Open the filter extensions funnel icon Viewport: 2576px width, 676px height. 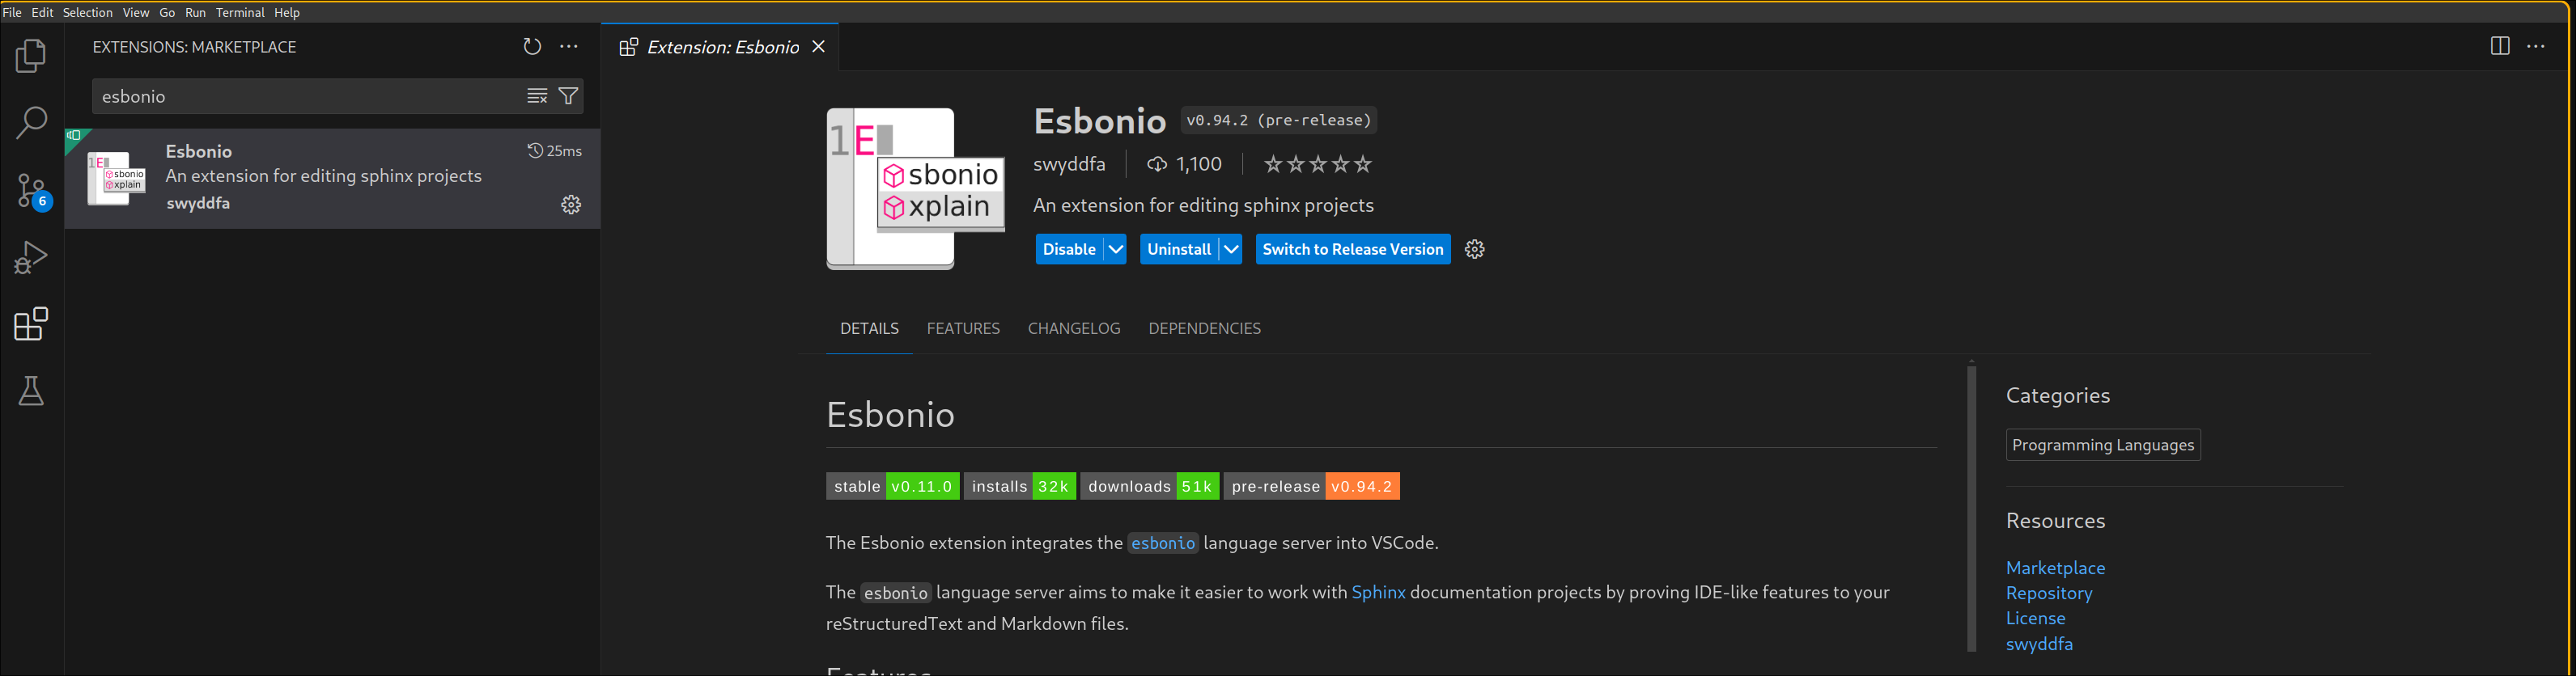(568, 96)
